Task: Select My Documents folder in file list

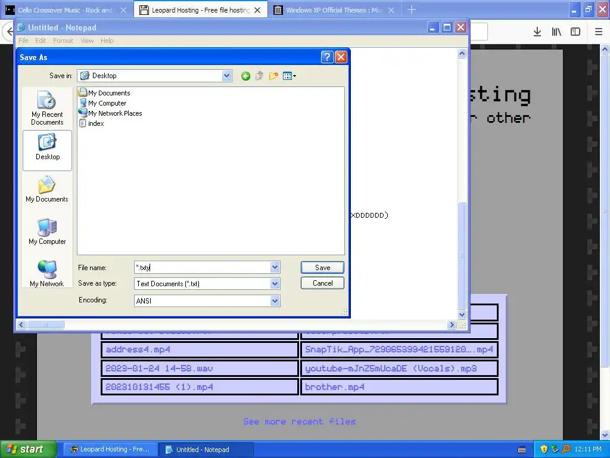Action: click(104, 93)
